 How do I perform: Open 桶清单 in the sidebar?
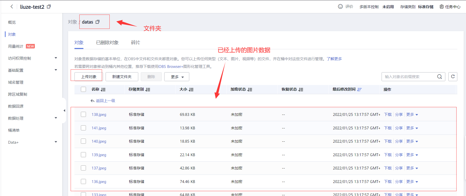point(14,130)
